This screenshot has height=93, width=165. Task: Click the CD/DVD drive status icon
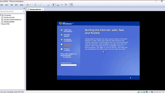pyautogui.click(x=141, y=92)
